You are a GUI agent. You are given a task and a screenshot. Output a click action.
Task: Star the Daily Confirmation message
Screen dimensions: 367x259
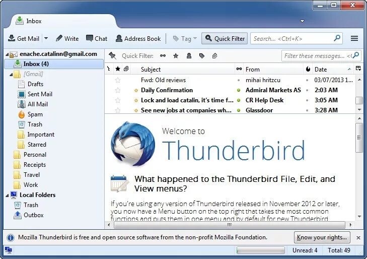coord(118,90)
